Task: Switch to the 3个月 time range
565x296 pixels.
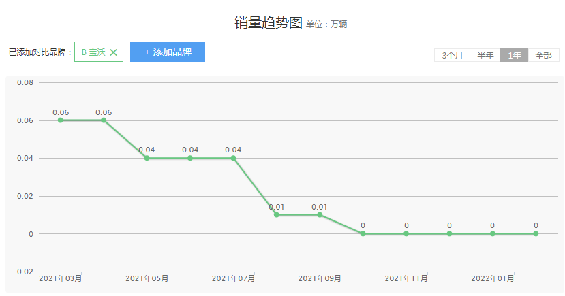Action: coord(453,55)
